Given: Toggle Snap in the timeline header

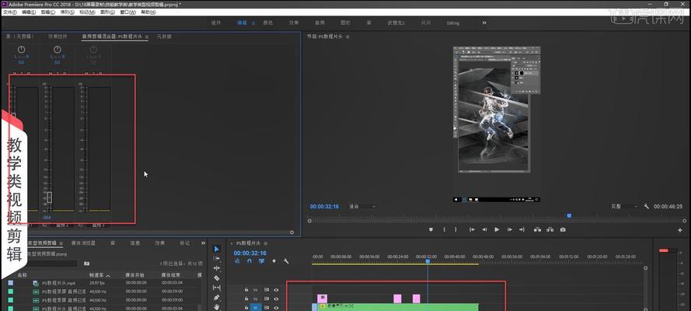Looking at the screenshot, I should [x=250, y=260].
